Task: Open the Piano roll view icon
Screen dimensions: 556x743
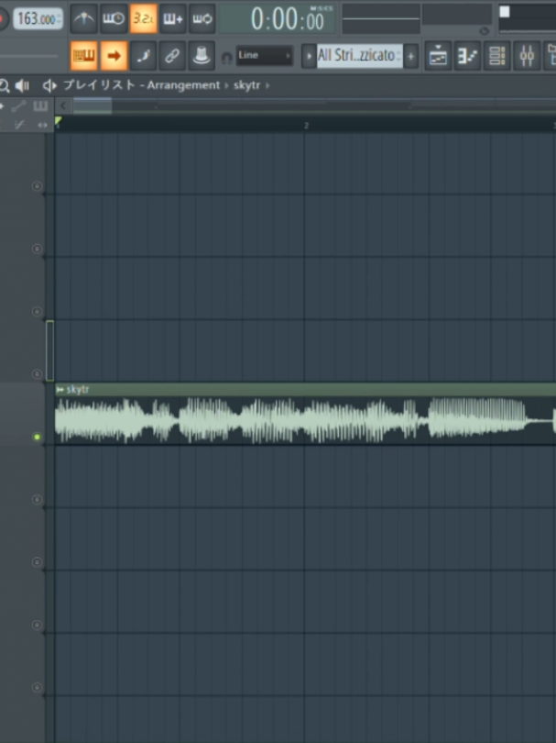Action: point(467,56)
